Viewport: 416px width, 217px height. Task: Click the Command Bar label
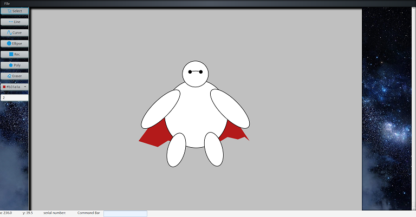coord(89,213)
